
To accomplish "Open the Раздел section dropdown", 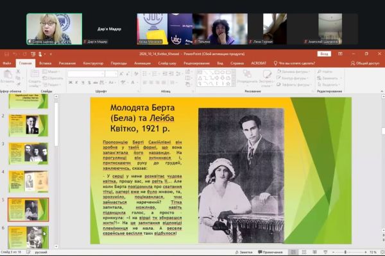I will [x=52, y=84].
